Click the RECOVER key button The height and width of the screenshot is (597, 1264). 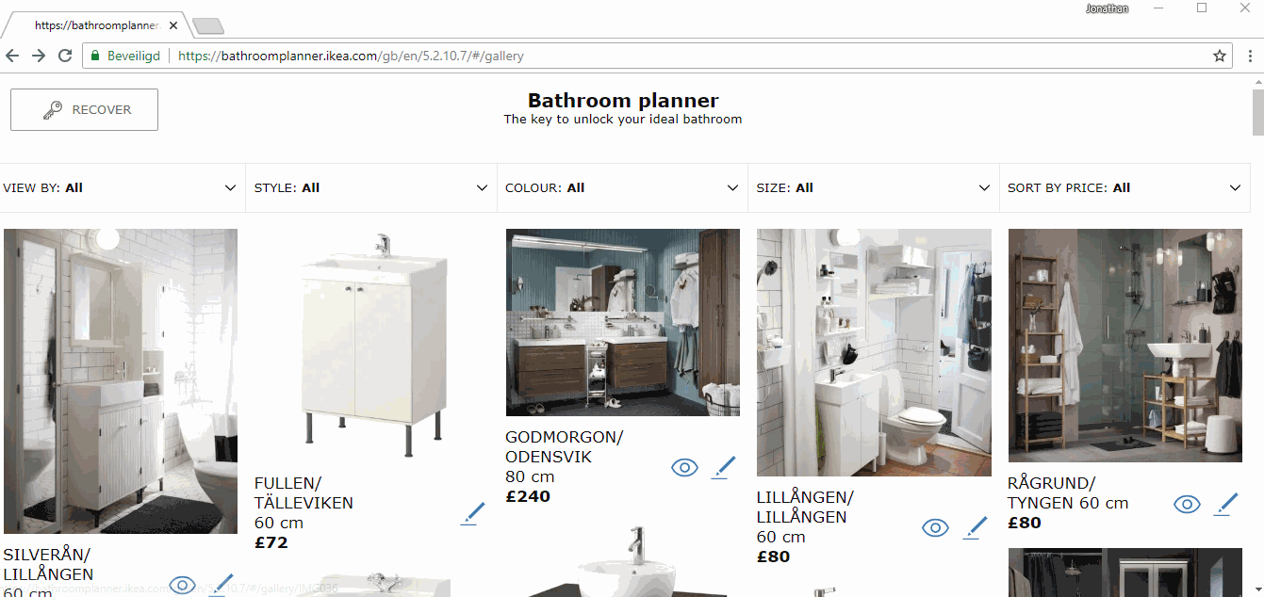84,109
